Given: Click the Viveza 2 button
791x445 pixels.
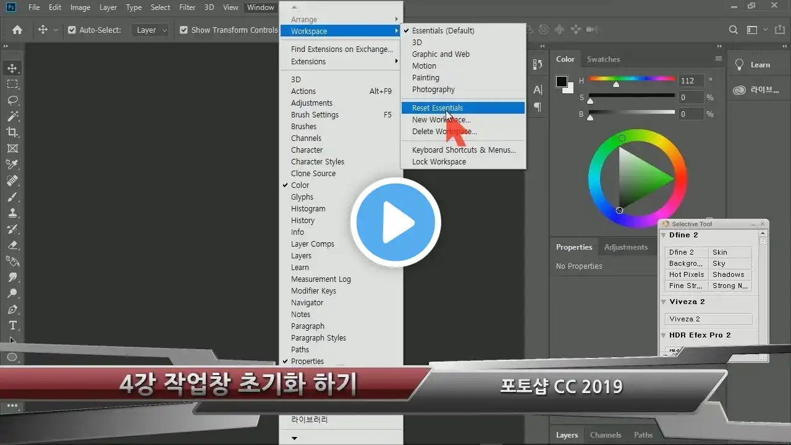Looking at the screenshot, I should click(709, 319).
